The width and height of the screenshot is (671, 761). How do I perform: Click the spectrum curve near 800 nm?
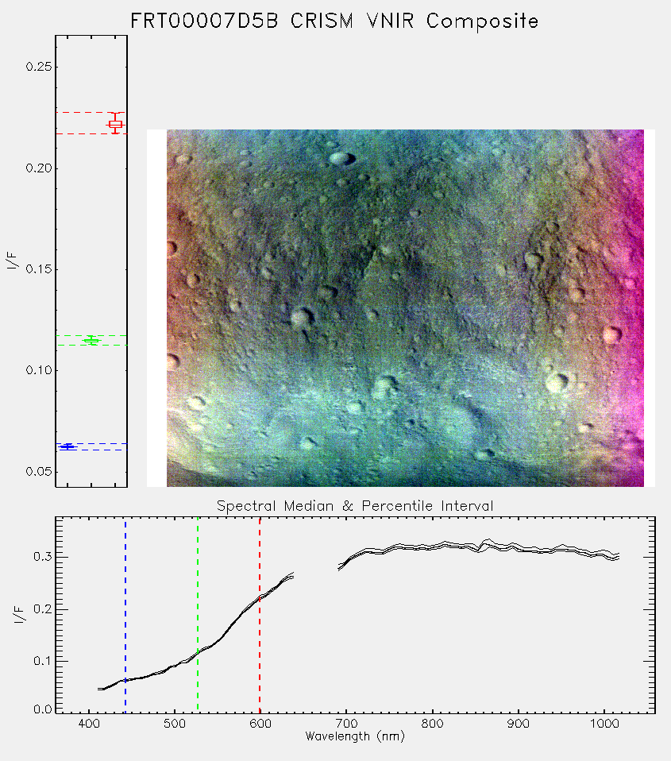click(432, 547)
